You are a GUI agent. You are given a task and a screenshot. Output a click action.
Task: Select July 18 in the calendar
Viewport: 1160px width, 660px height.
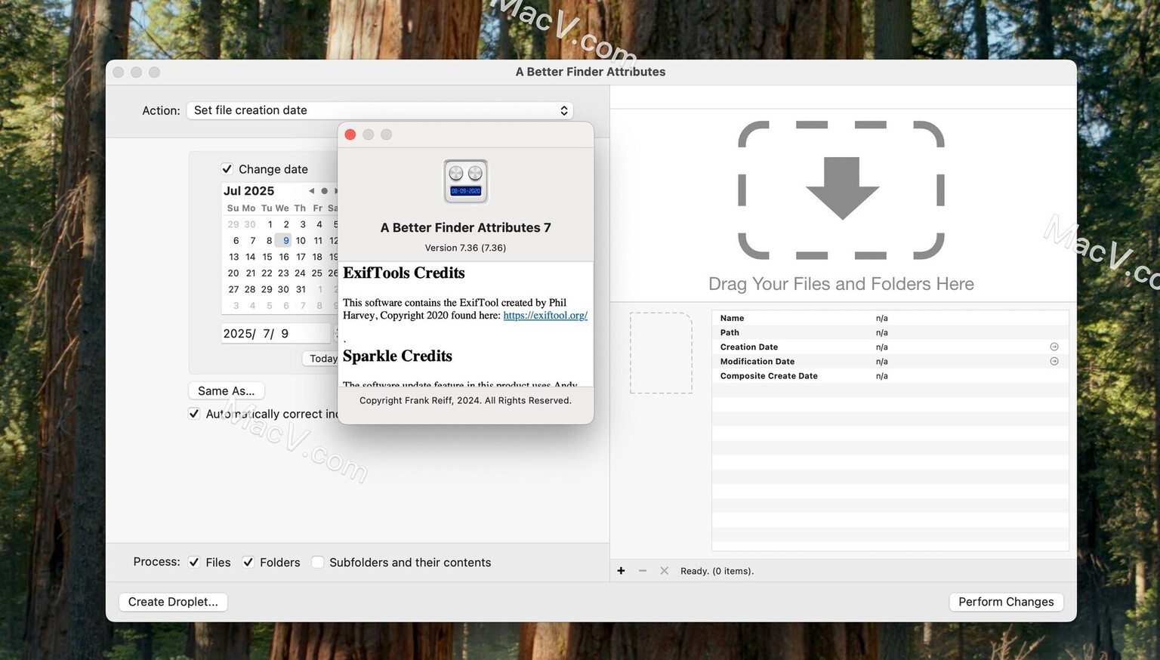317,257
